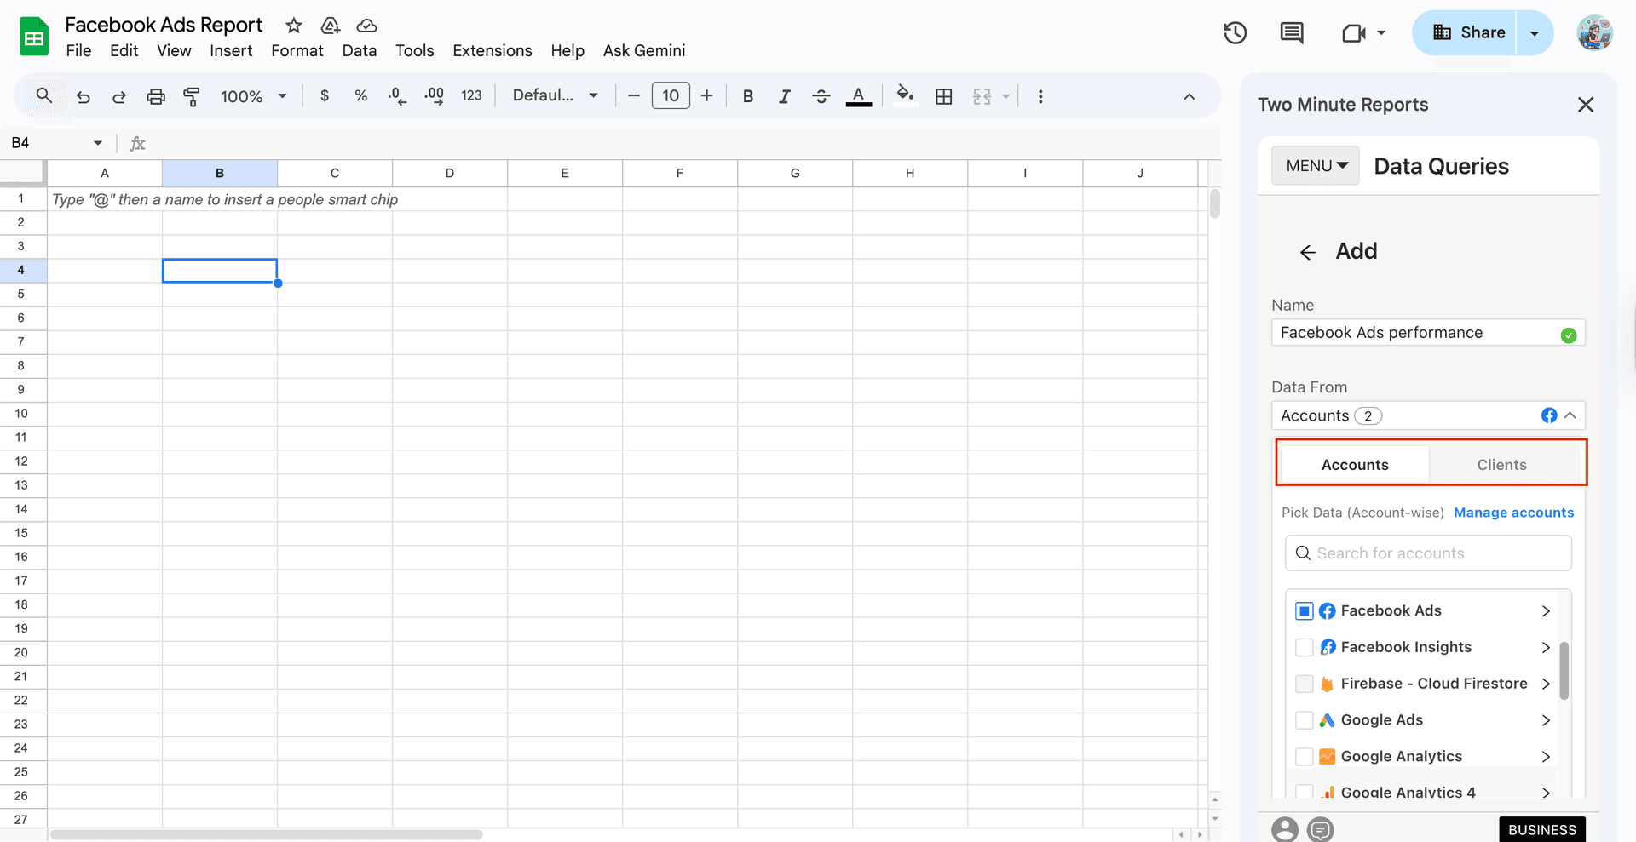Screen dimensions: 1636x842
Task: Switch to the Clients tab
Action: pyautogui.click(x=1501, y=464)
